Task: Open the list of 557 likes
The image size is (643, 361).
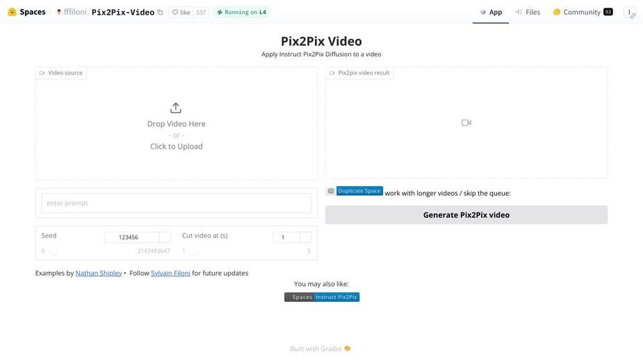Action: pyautogui.click(x=201, y=12)
